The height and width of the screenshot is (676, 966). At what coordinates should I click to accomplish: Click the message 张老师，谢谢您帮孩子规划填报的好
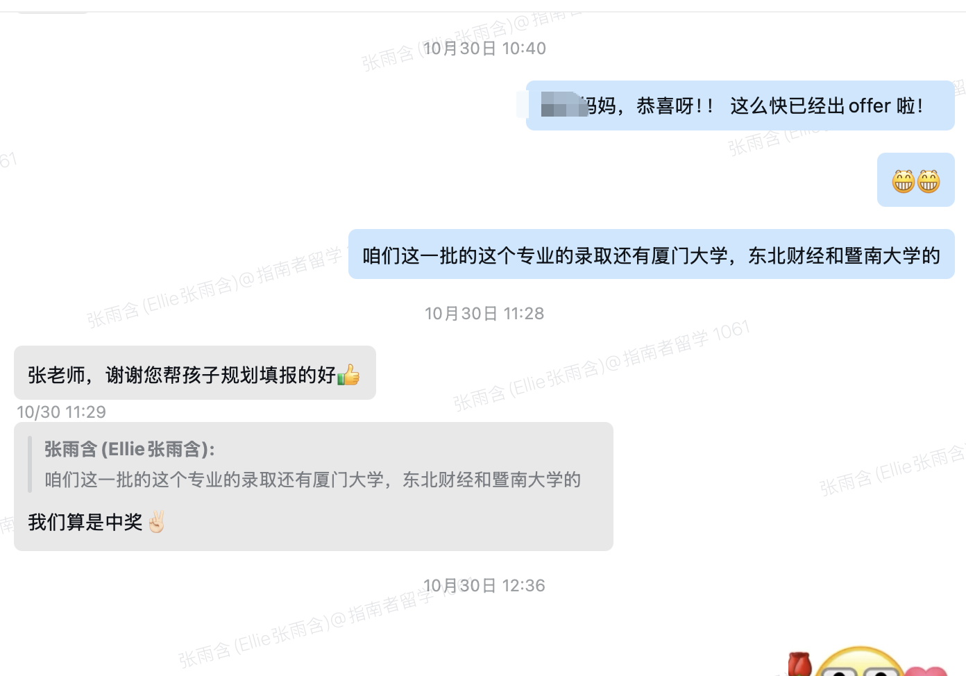[x=195, y=373]
